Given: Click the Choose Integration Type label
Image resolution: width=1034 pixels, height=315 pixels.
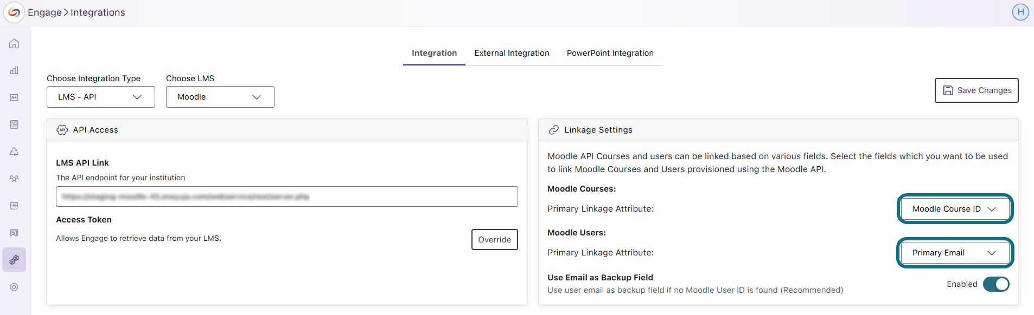Looking at the screenshot, I should [93, 78].
